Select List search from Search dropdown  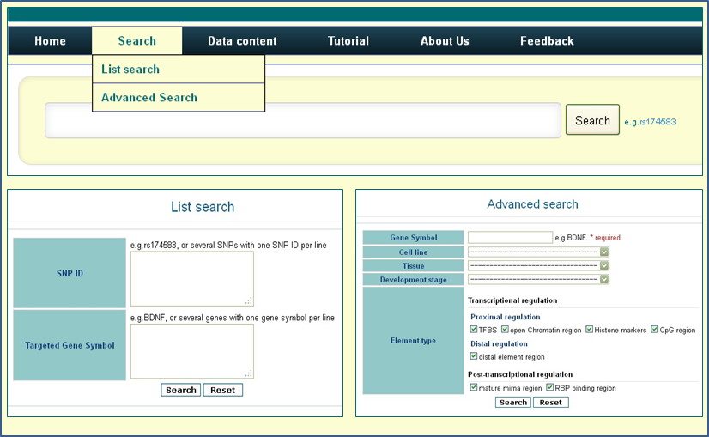130,70
